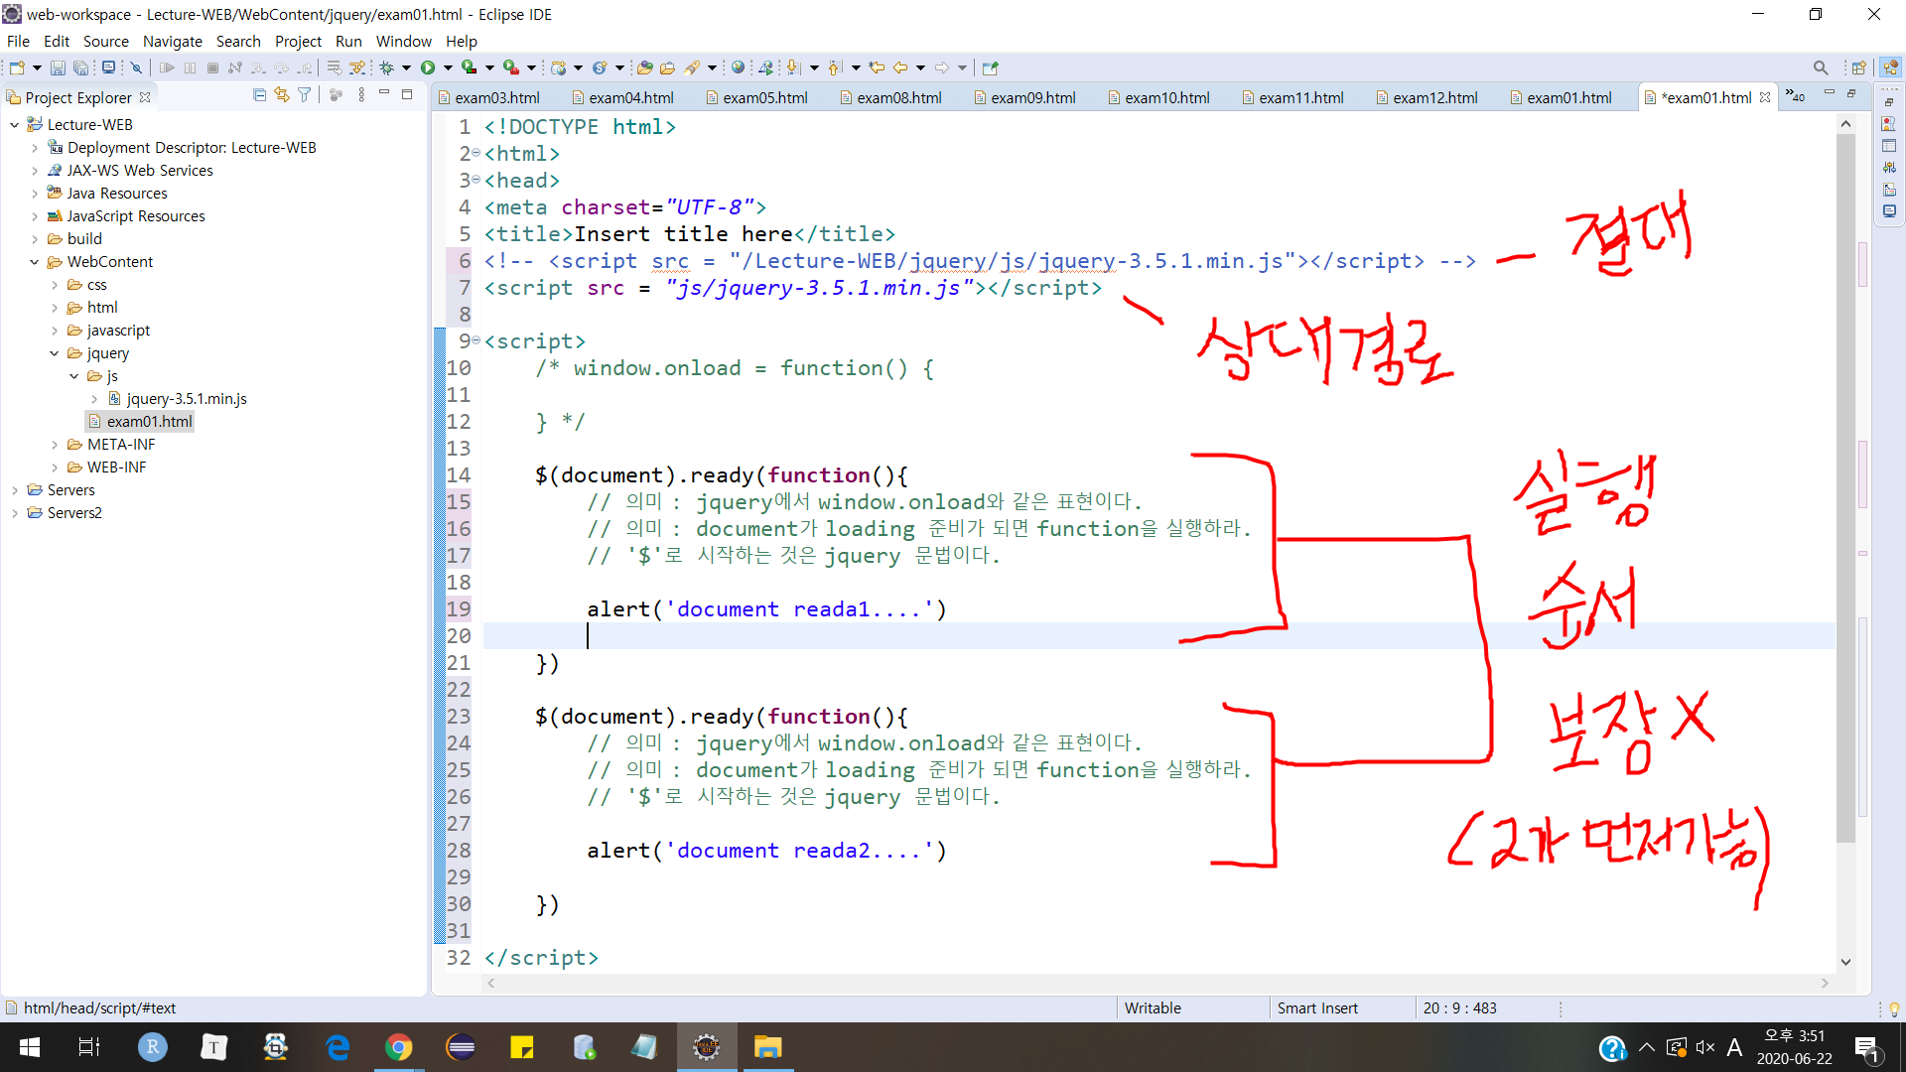Open web browser globe icon in toolbar
Screen dimensions: 1906x1072
click(738, 67)
